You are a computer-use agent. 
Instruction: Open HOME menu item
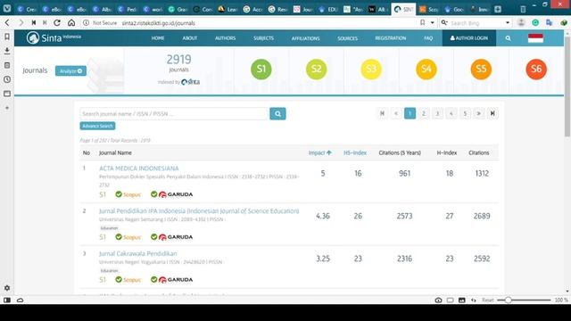coord(158,38)
